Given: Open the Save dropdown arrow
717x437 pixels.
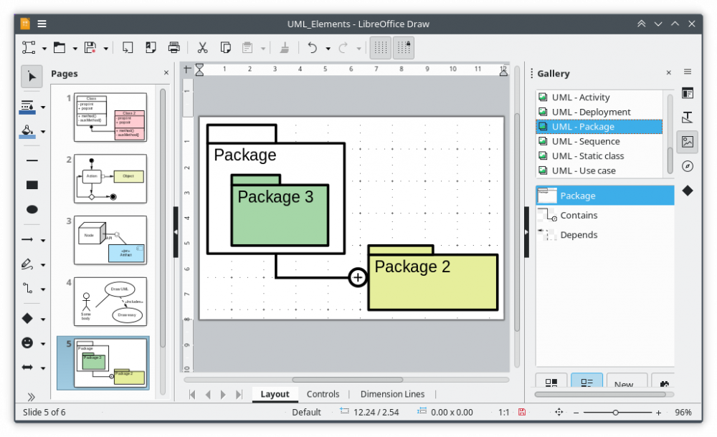Looking at the screenshot, I should click(x=105, y=48).
